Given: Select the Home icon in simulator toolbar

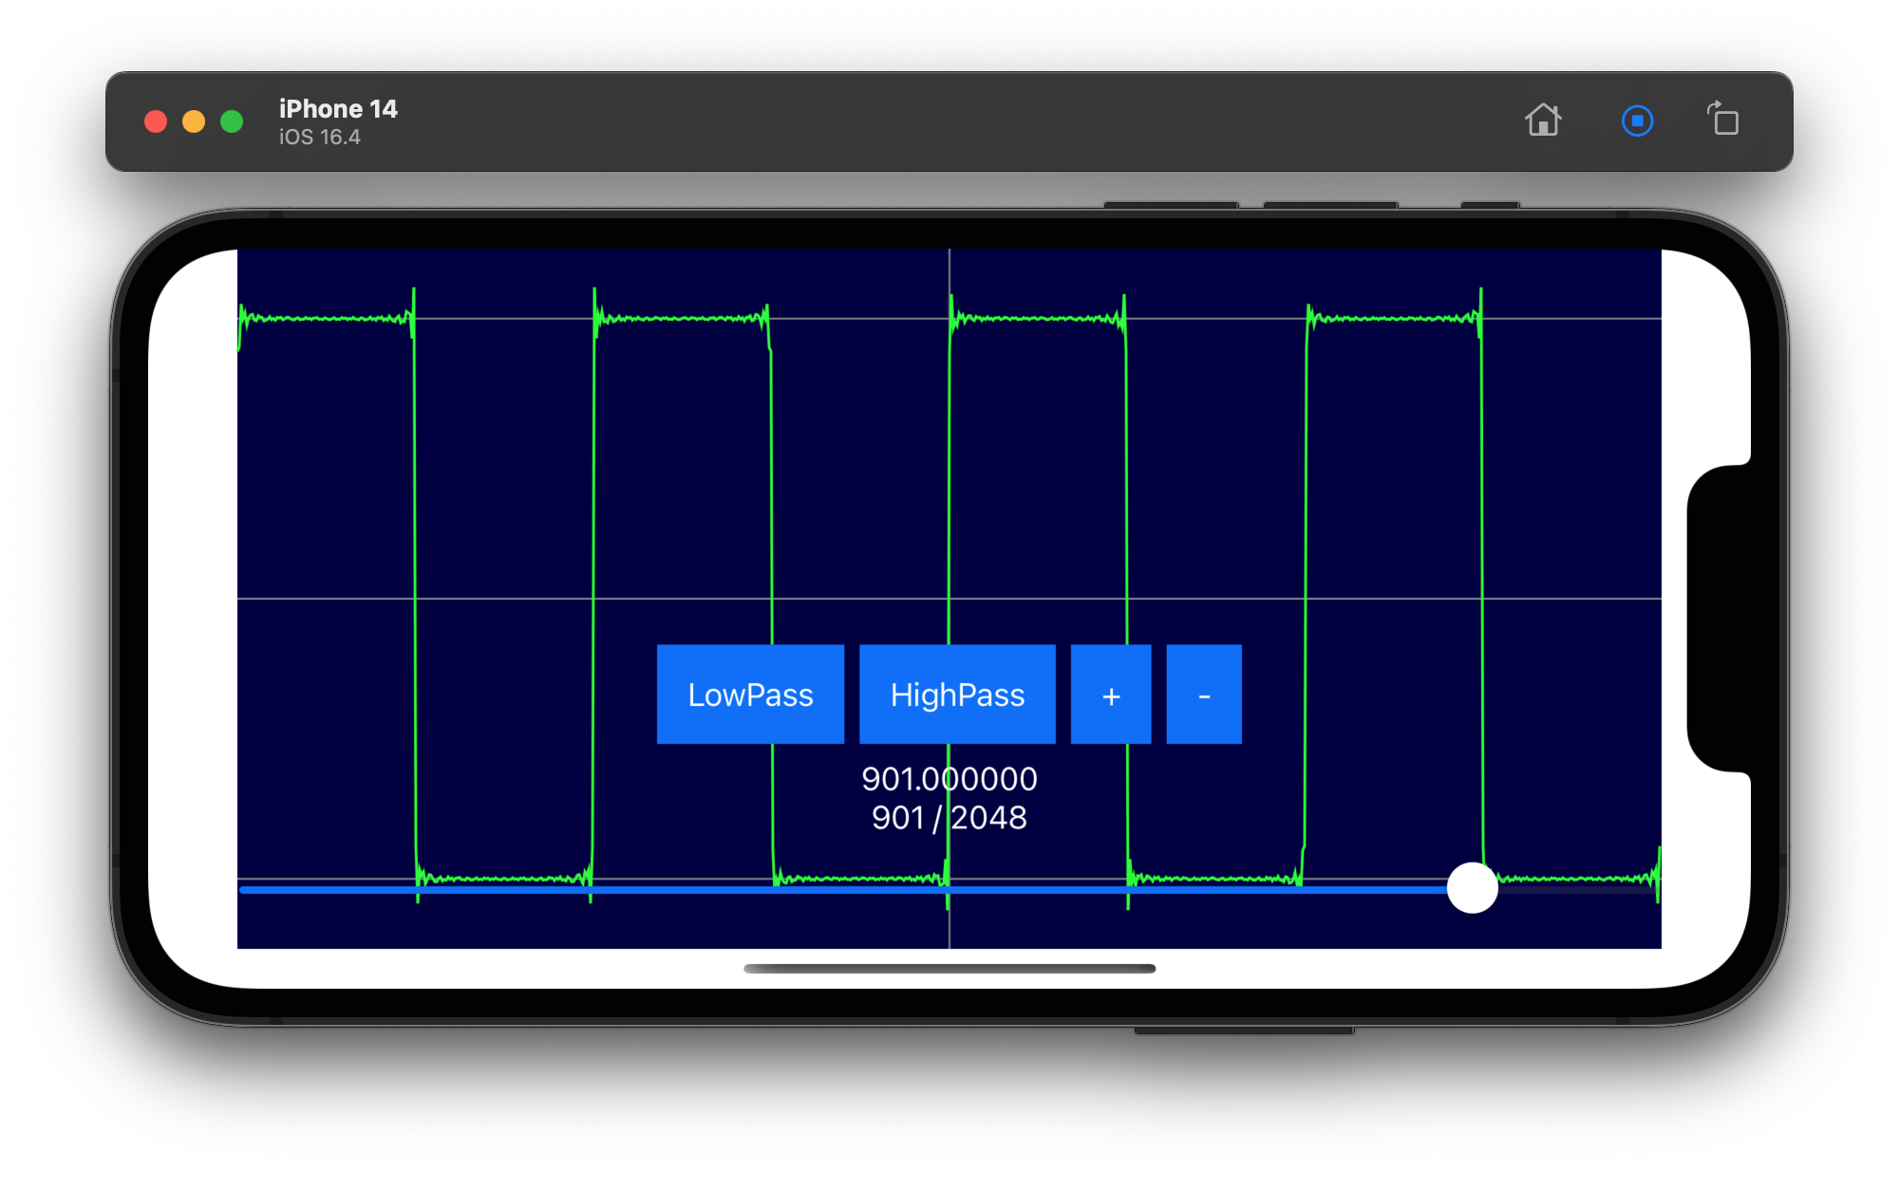Looking at the screenshot, I should [x=1544, y=121].
